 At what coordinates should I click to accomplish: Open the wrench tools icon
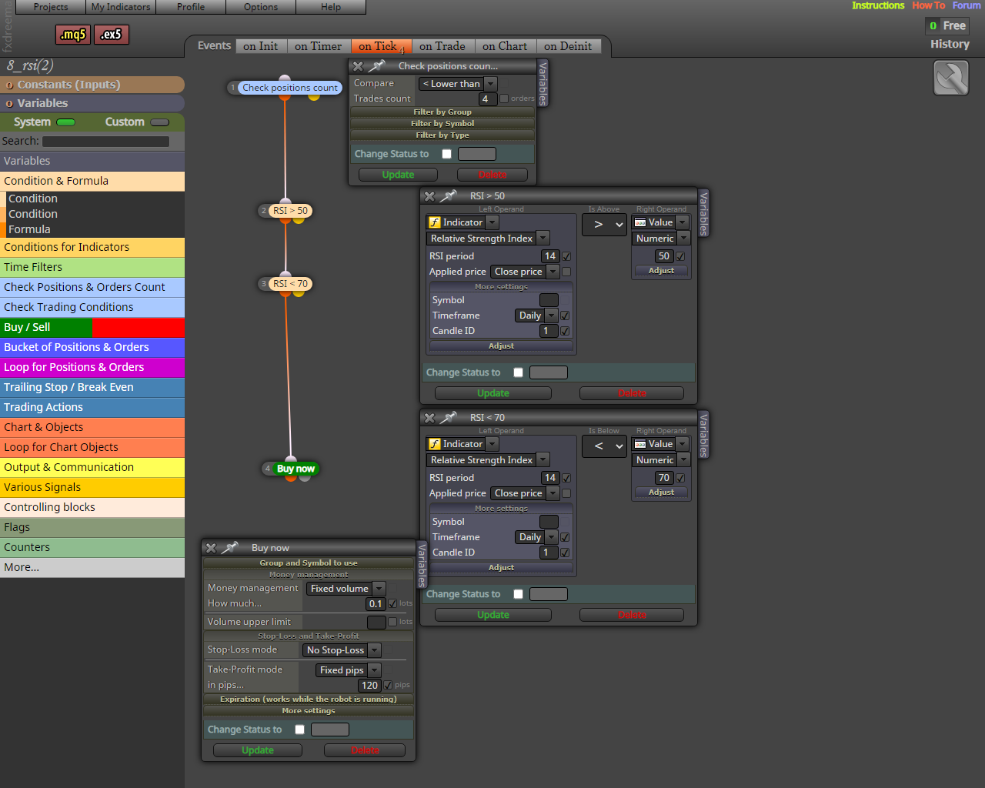(x=951, y=78)
